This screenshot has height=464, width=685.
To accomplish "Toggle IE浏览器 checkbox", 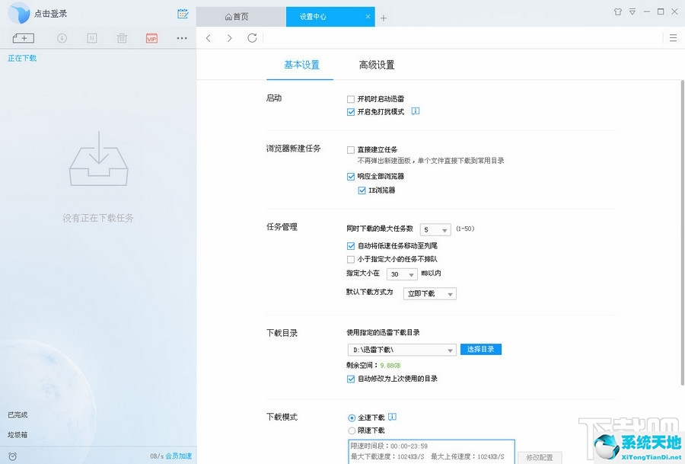I will 362,190.
